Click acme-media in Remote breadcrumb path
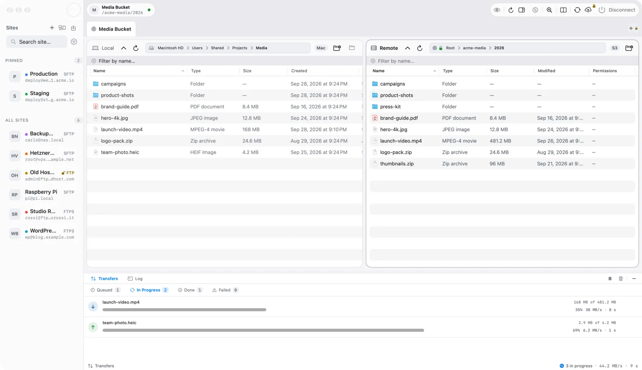The height and width of the screenshot is (370, 642). pyautogui.click(x=474, y=48)
